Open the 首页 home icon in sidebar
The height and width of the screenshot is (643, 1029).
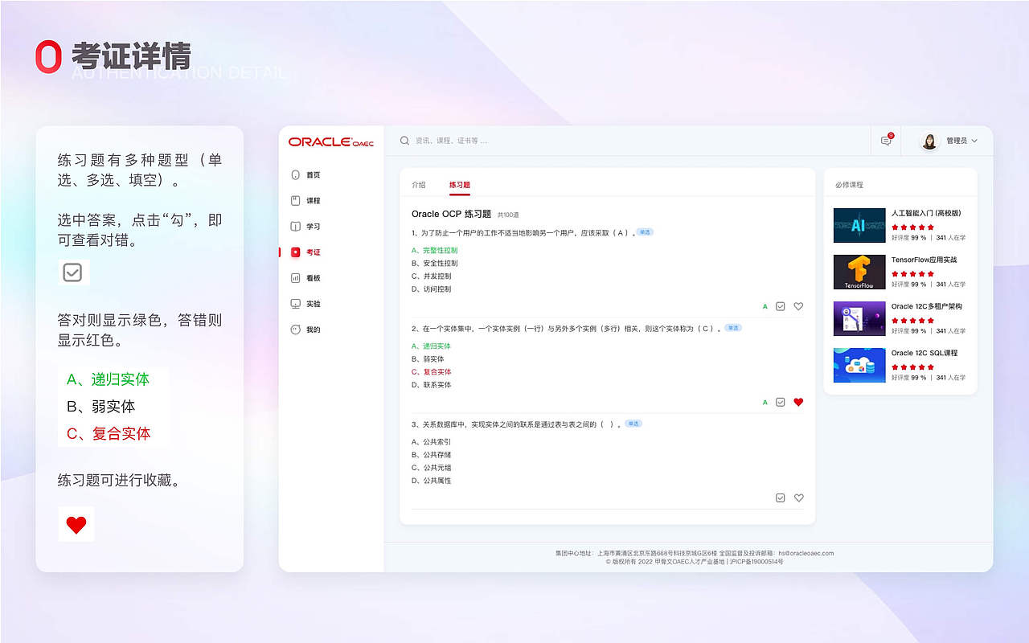[297, 174]
